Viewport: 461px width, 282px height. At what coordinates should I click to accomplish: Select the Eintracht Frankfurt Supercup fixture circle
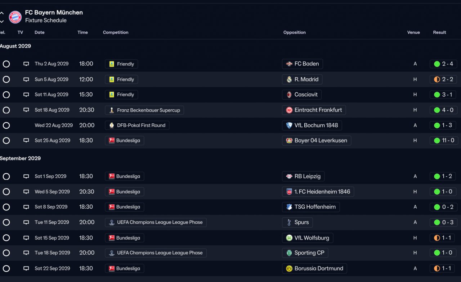(6, 110)
